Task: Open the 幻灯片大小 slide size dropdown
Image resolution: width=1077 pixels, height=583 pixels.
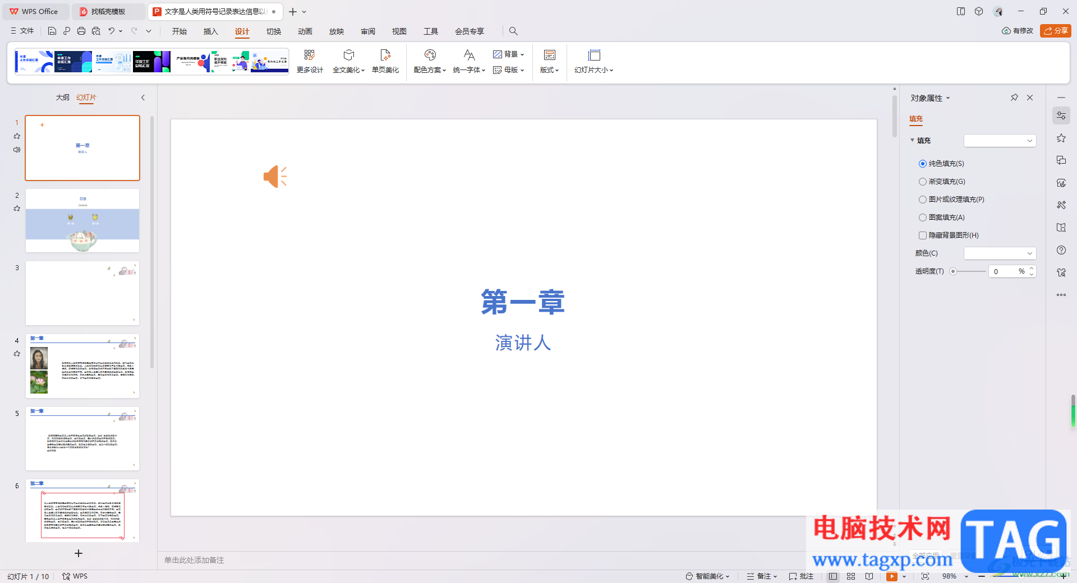Action: [x=594, y=62]
